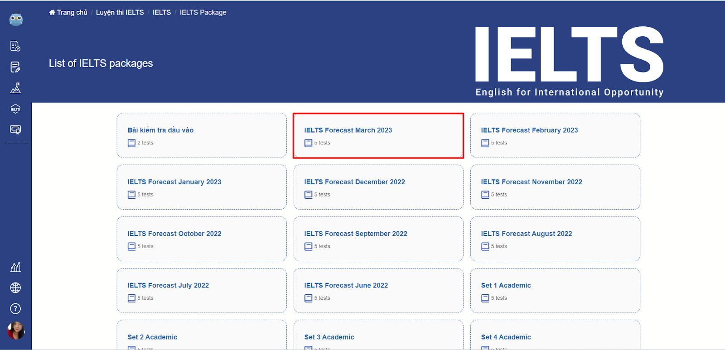Viewport: 725px width, 350px height.
Task: Go to Trang chủ breadcrumb
Action: 68,12
